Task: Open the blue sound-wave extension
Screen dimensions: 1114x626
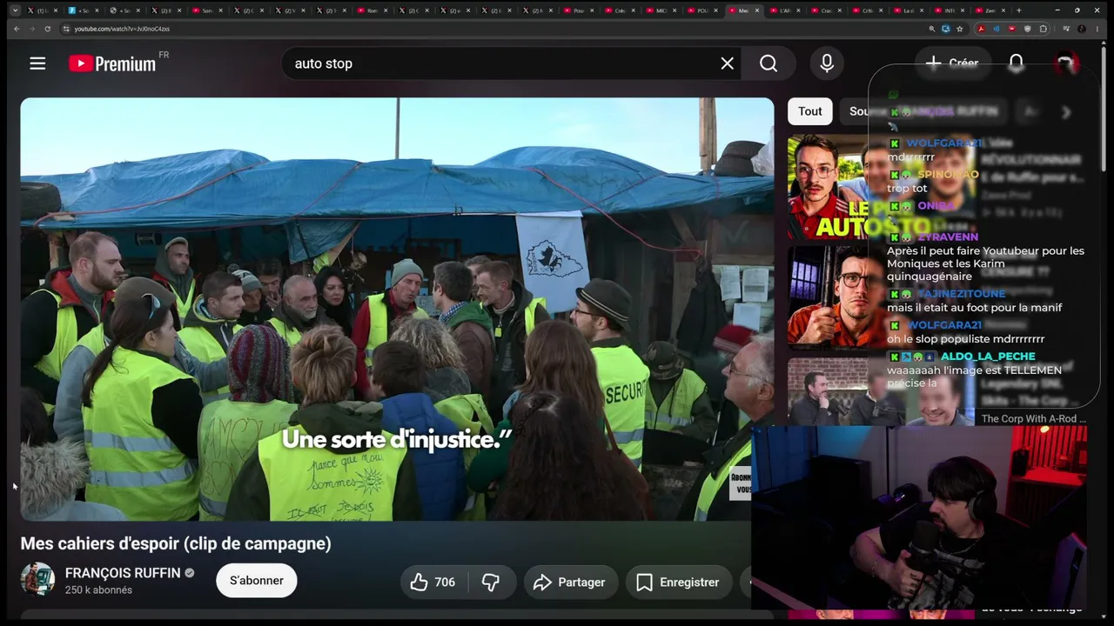Action: [997, 29]
